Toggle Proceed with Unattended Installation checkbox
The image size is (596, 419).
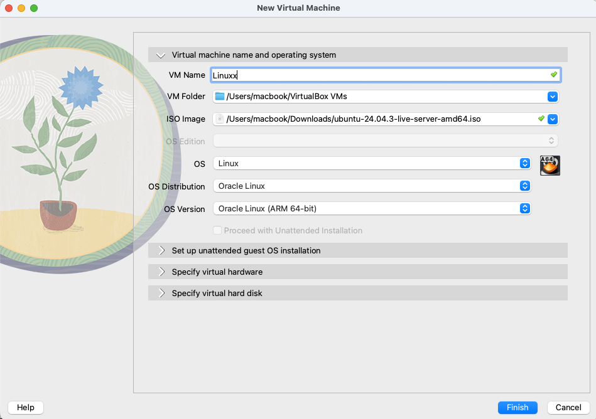[217, 230]
